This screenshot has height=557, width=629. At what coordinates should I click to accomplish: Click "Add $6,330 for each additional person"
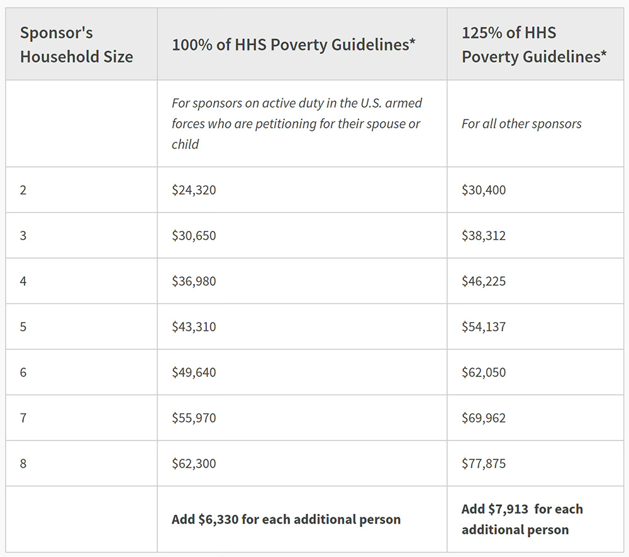click(x=286, y=519)
